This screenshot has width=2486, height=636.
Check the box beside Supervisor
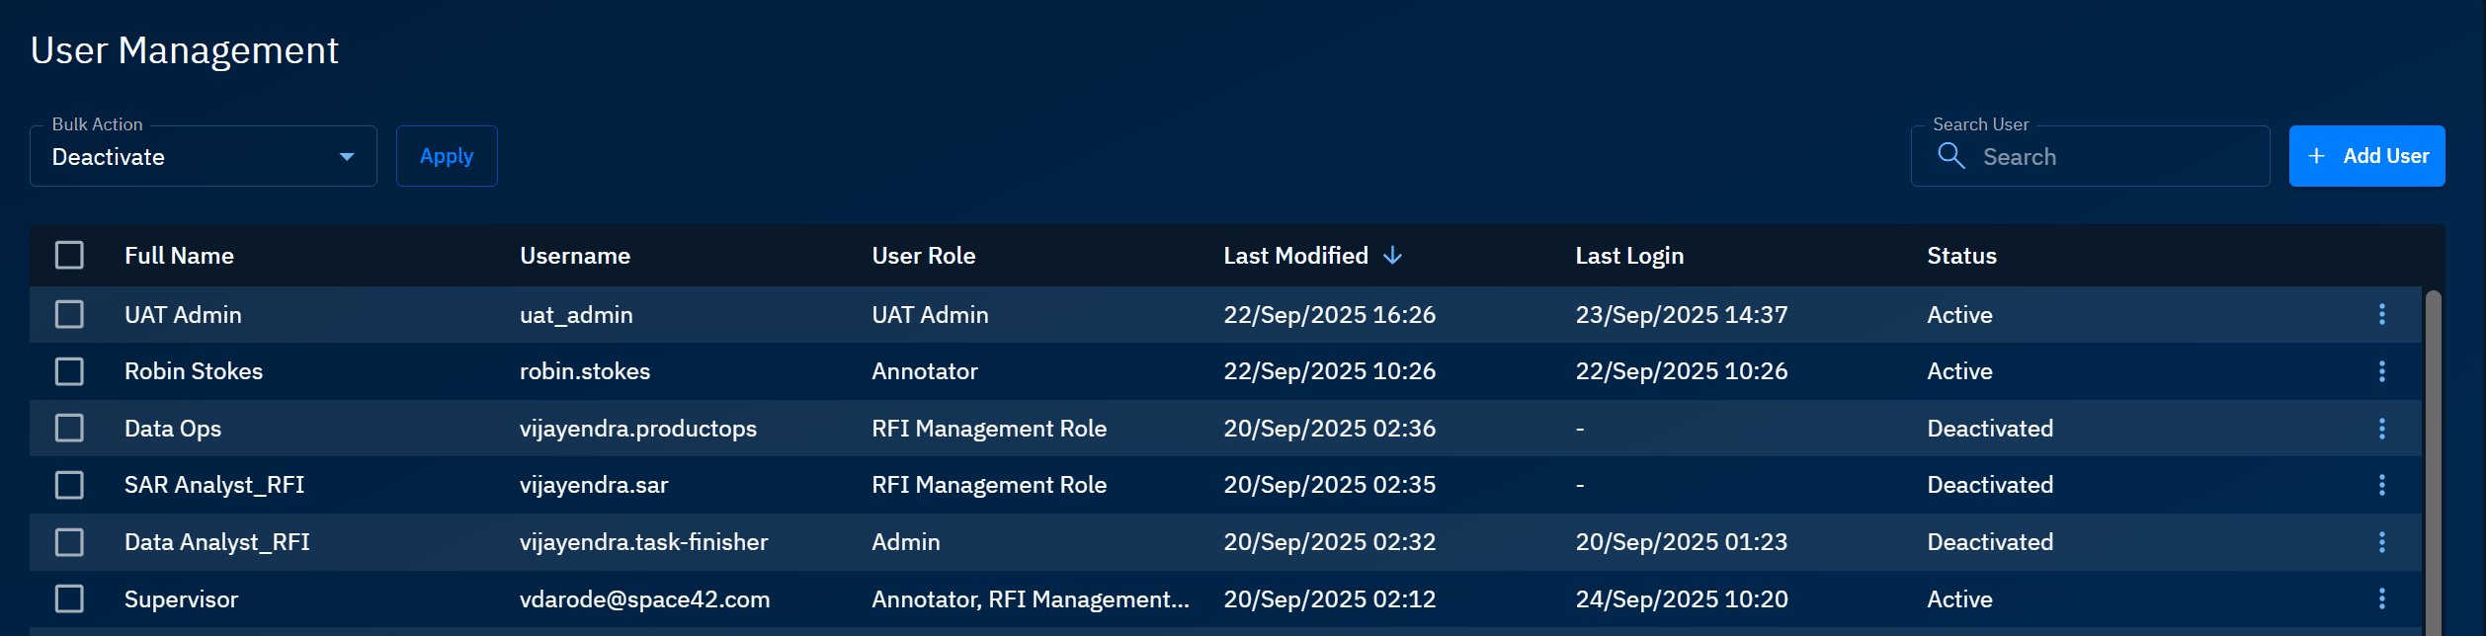pyautogui.click(x=69, y=598)
